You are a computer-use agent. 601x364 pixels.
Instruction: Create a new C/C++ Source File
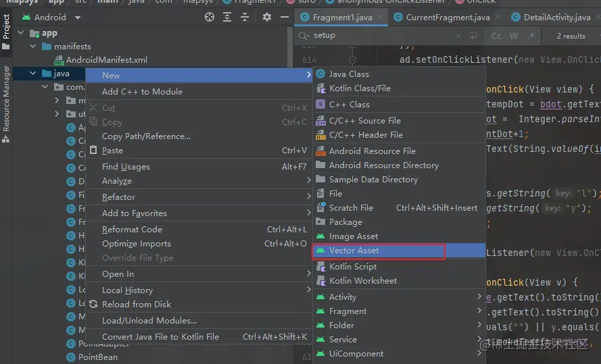tap(400, 121)
